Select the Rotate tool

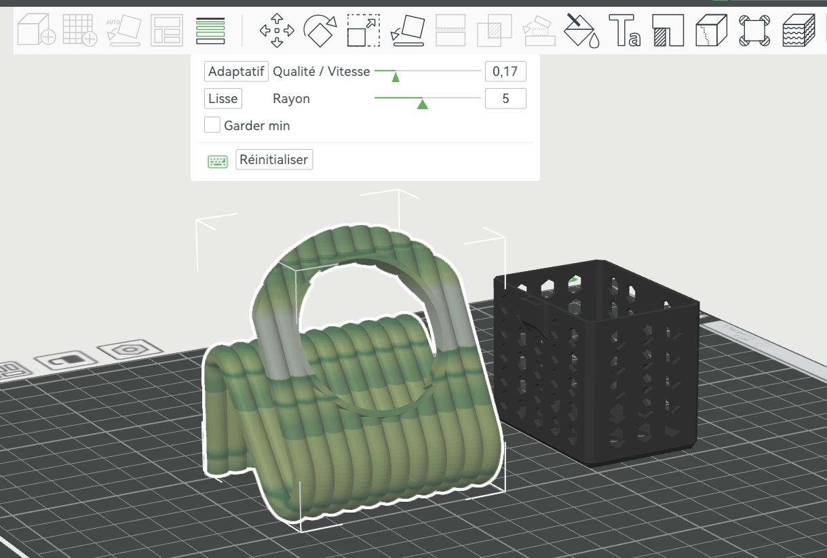[320, 31]
